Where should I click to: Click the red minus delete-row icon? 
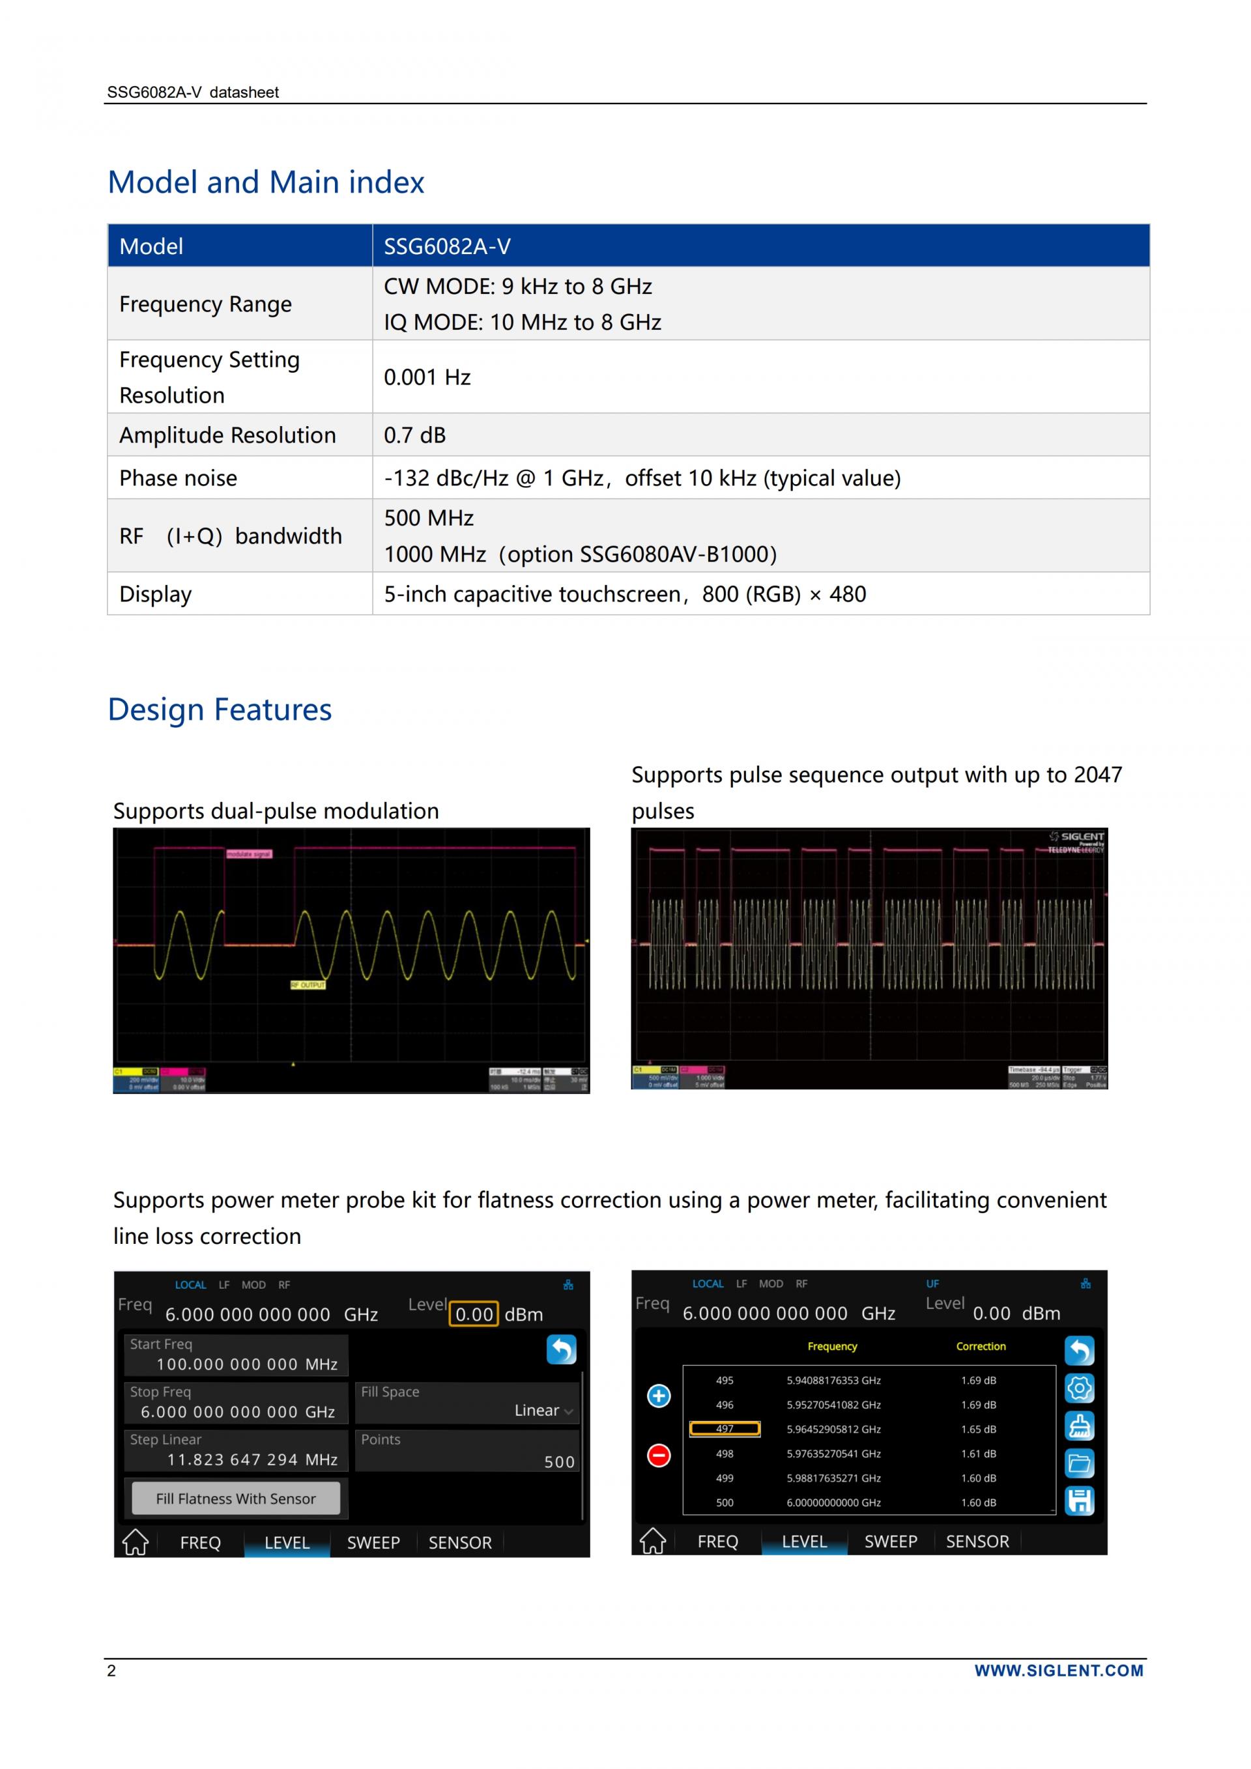[659, 1456]
